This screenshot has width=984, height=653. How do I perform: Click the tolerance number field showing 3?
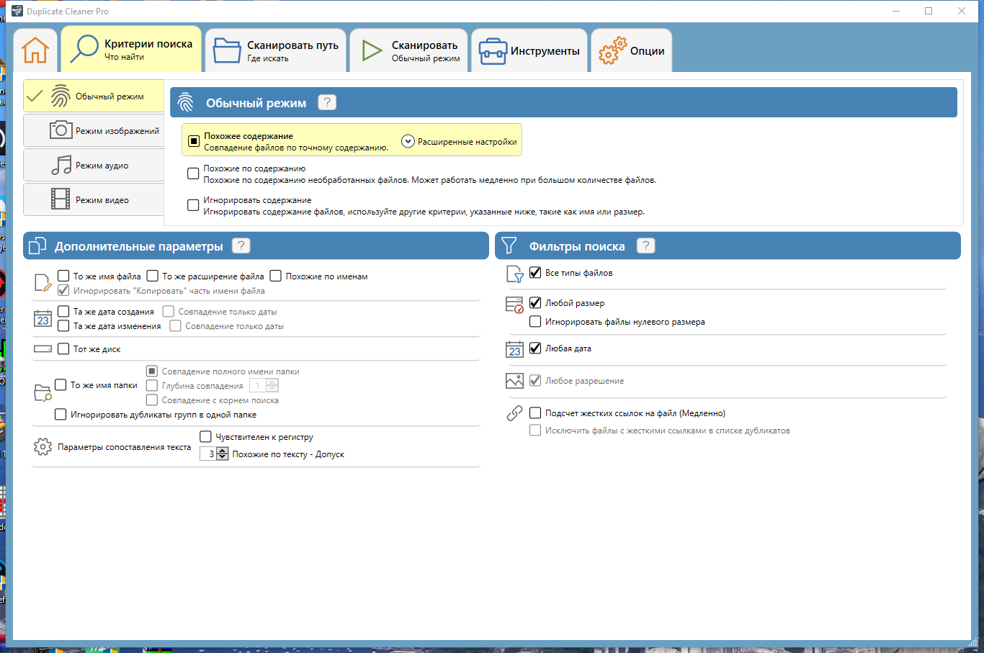(209, 454)
